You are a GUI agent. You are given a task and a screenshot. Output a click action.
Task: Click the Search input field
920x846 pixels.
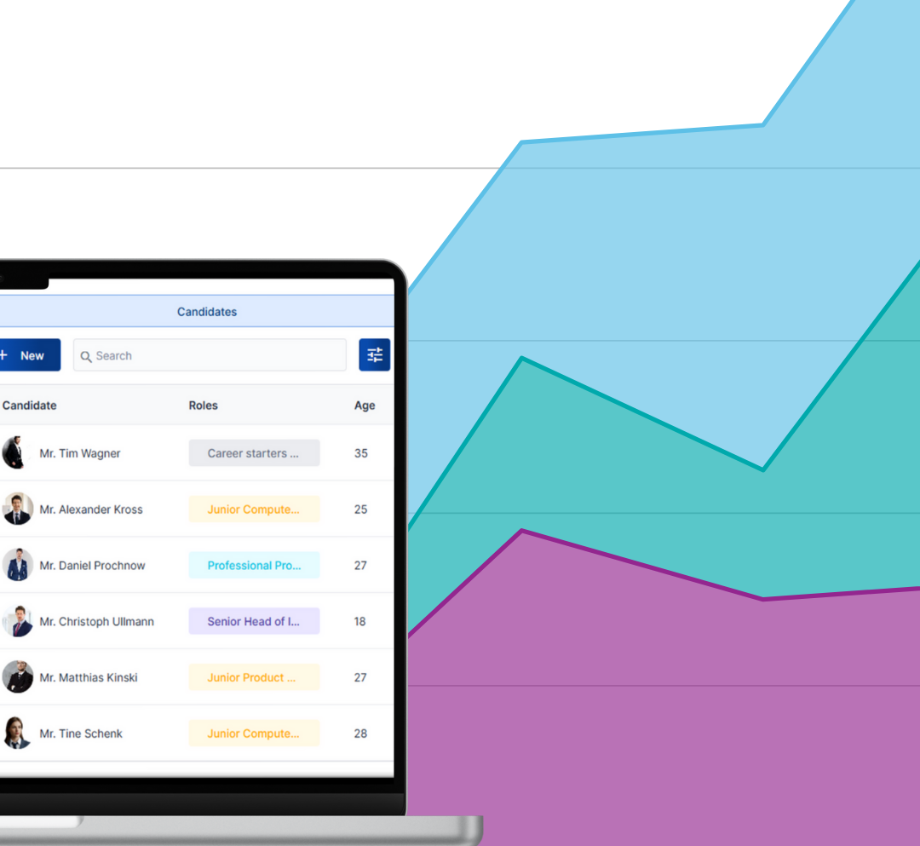point(210,355)
